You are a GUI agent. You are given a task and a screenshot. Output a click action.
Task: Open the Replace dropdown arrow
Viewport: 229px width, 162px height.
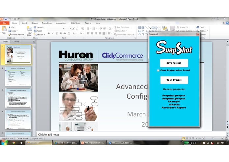[208, 31]
